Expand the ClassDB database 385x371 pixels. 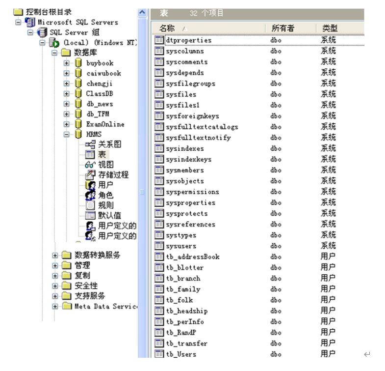coord(66,93)
